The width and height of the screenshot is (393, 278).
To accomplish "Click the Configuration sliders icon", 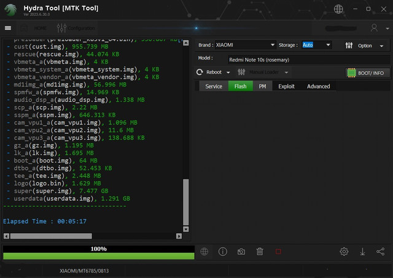I will tap(61, 28).
